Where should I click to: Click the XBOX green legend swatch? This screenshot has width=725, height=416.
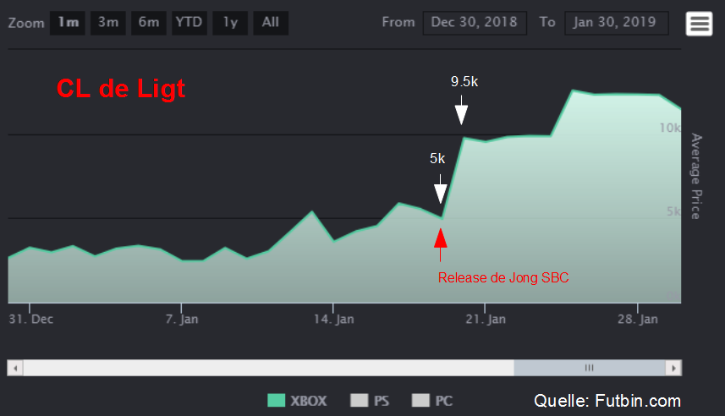point(277,400)
